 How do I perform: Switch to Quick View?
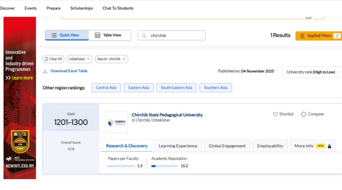point(67,35)
